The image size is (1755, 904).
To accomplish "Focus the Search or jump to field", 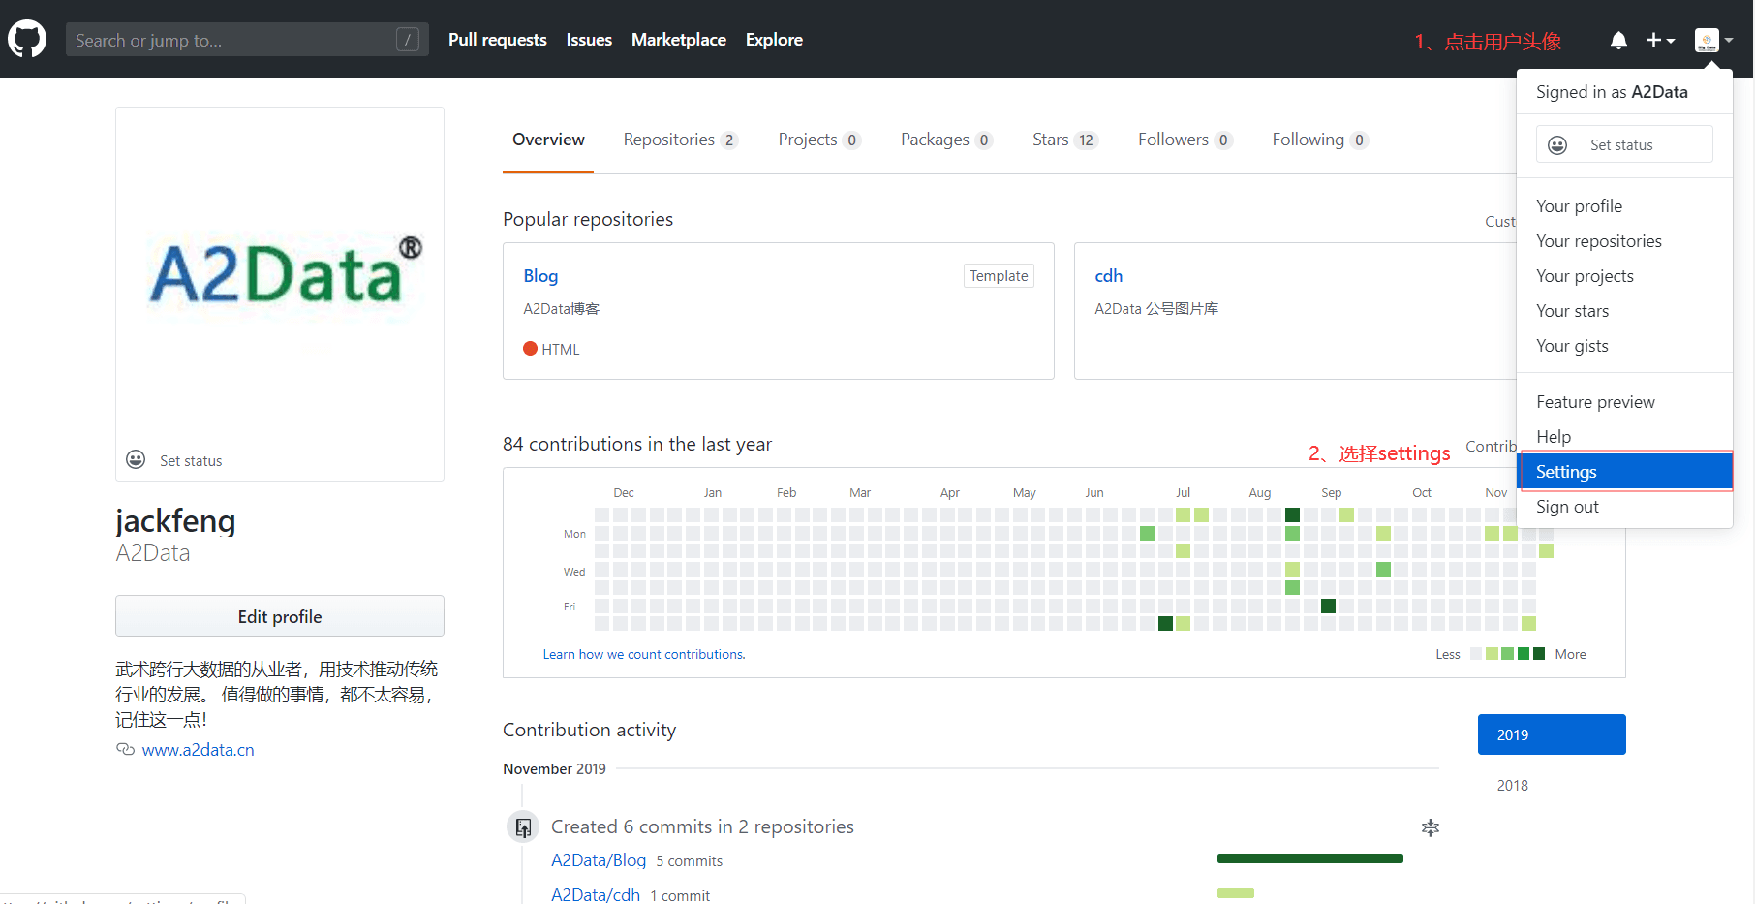I will [248, 40].
